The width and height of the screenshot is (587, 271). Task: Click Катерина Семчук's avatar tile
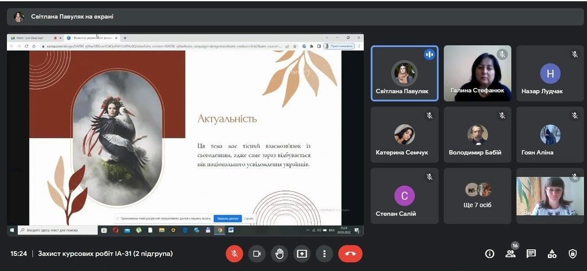click(404, 134)
